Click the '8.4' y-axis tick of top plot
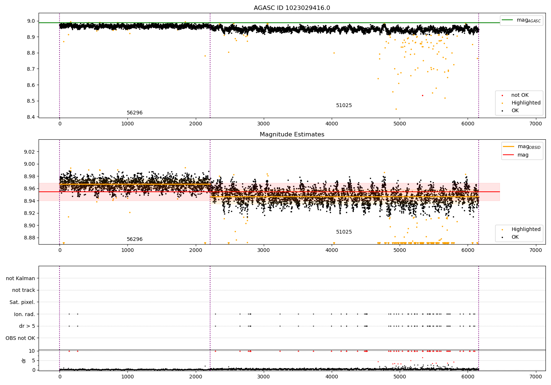The width and height of the screenshot is (551, 385). [31, 117]
